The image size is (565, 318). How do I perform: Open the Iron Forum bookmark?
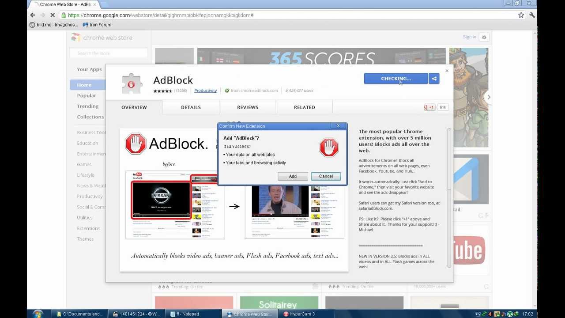(x=97, y=25)
